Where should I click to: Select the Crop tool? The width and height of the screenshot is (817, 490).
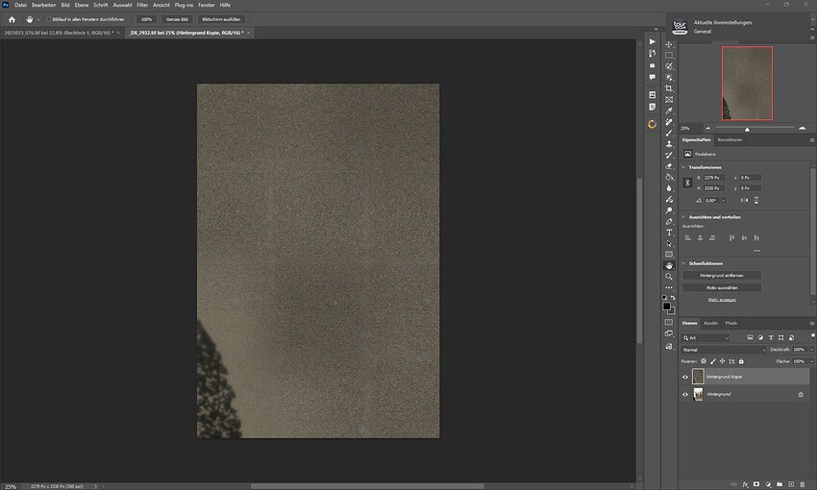[669, 88]
